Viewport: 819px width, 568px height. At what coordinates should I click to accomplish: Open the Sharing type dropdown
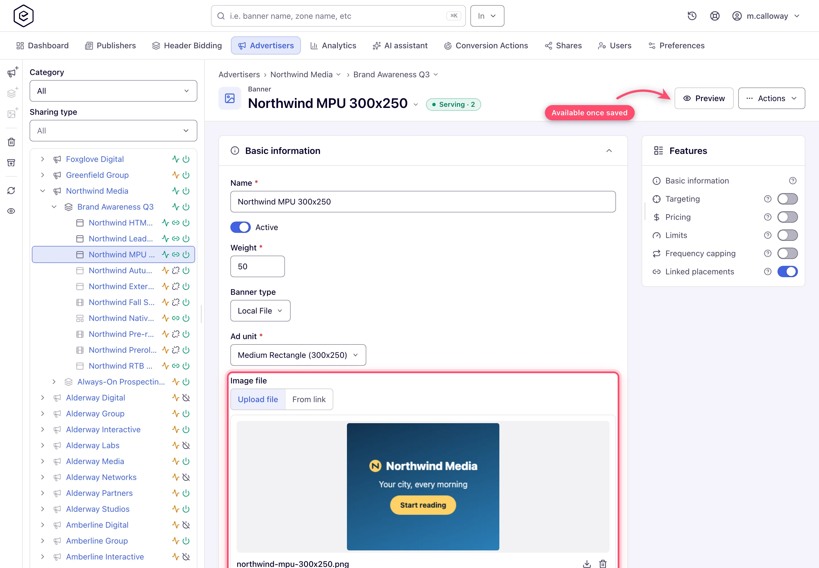click(x=113, y=131)
